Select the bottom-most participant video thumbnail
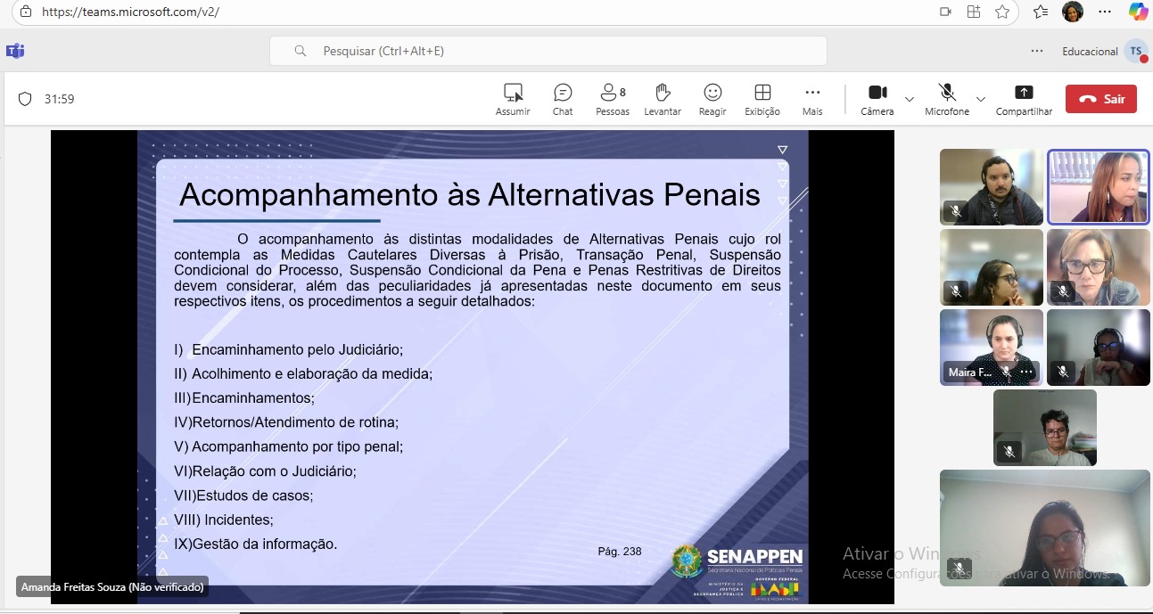The height and width of the screenshot is (614, 1153). tap(1044, 528)
